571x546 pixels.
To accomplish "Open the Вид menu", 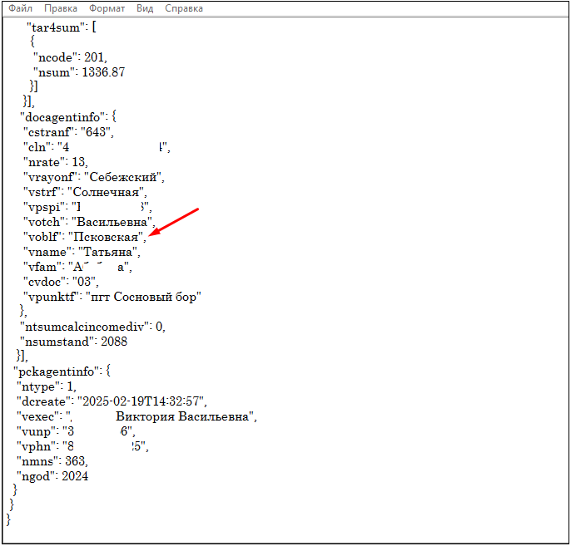I will point(145,8).
